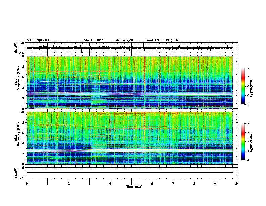Viewport: 266px width, 206px height.
Task: Click time axis tick label "7"
Action: click(173, 184)
